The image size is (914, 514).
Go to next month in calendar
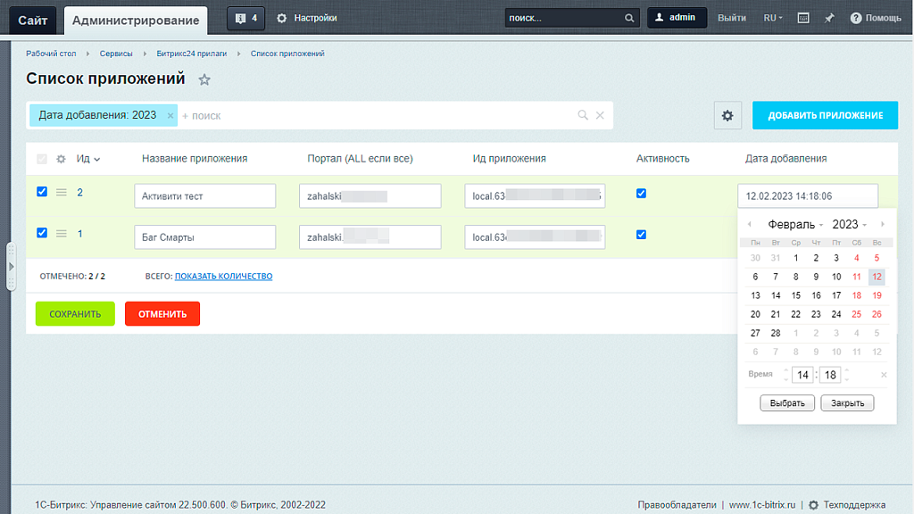tap(883, 224)
